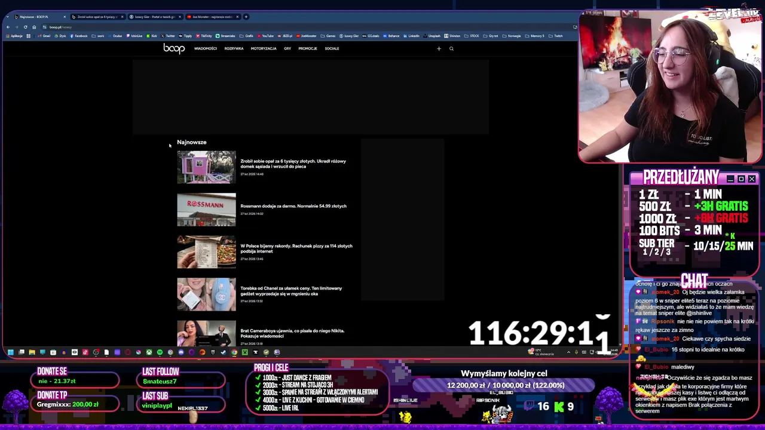
Task: Expand the Norwegia bookmarks folder
Action: [512, 36]
